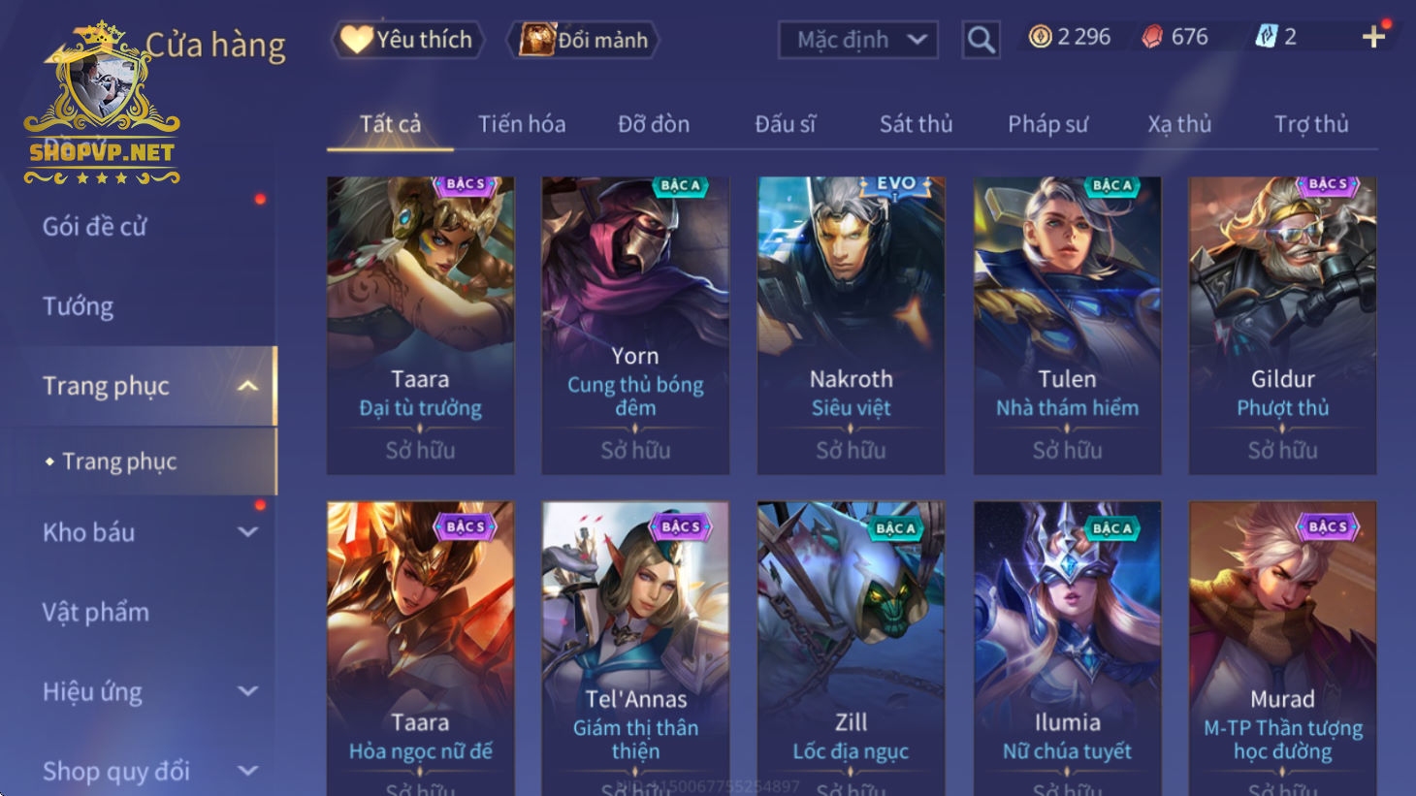Expand the Hiệu ứng sidebar section
This screenshot has height=796, width=1416.
click(x=248, y=691)
